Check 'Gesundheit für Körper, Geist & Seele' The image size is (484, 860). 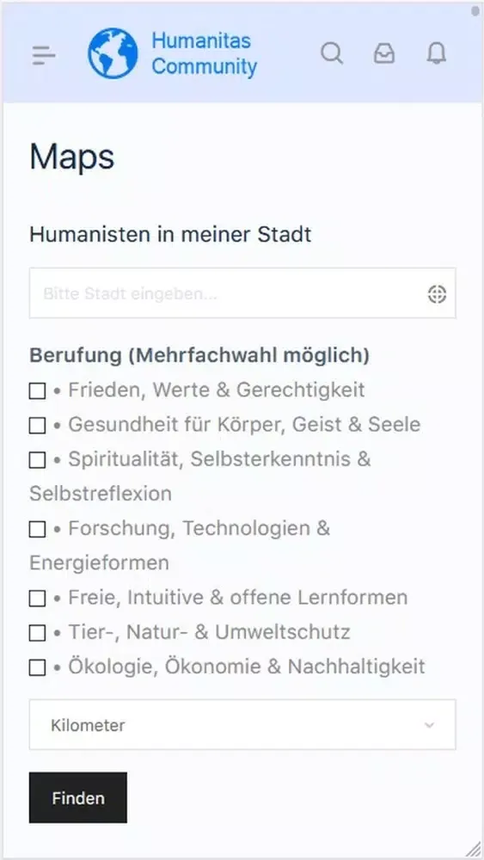pos(37,426)
